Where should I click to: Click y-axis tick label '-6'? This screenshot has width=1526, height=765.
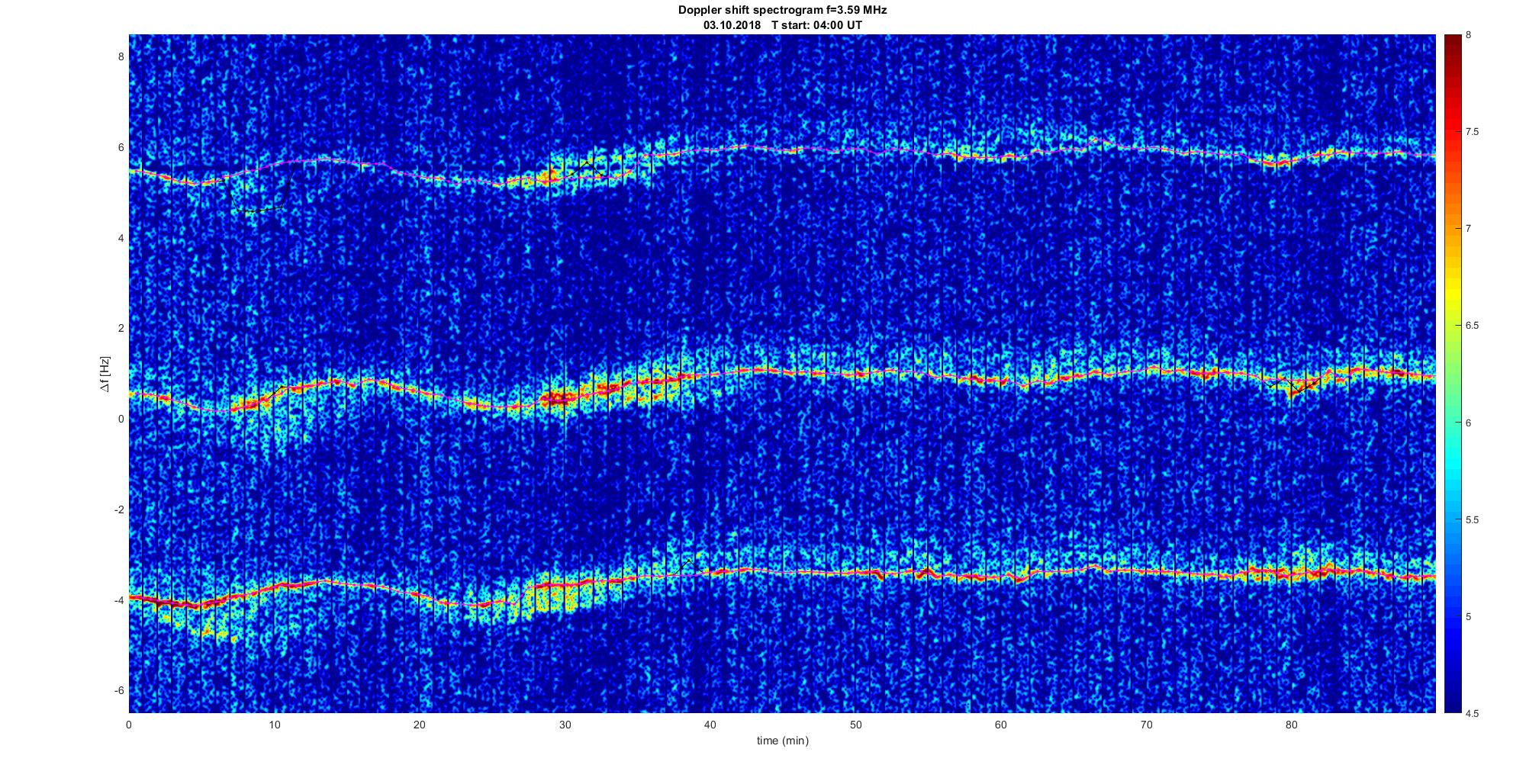(x=118, y=691)
